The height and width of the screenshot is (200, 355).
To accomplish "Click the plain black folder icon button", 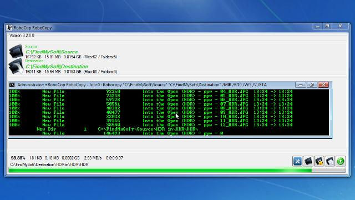I will click(x=308, y=161).
